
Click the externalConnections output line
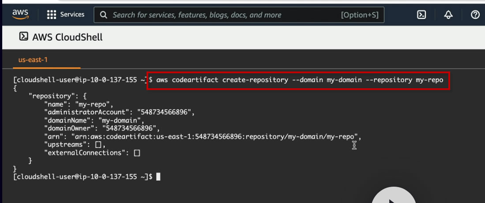92,153
